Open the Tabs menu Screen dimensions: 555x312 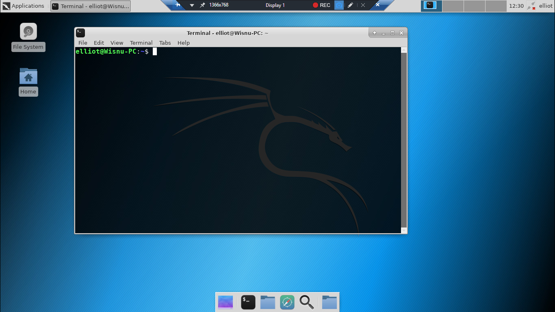coord(165,43)
